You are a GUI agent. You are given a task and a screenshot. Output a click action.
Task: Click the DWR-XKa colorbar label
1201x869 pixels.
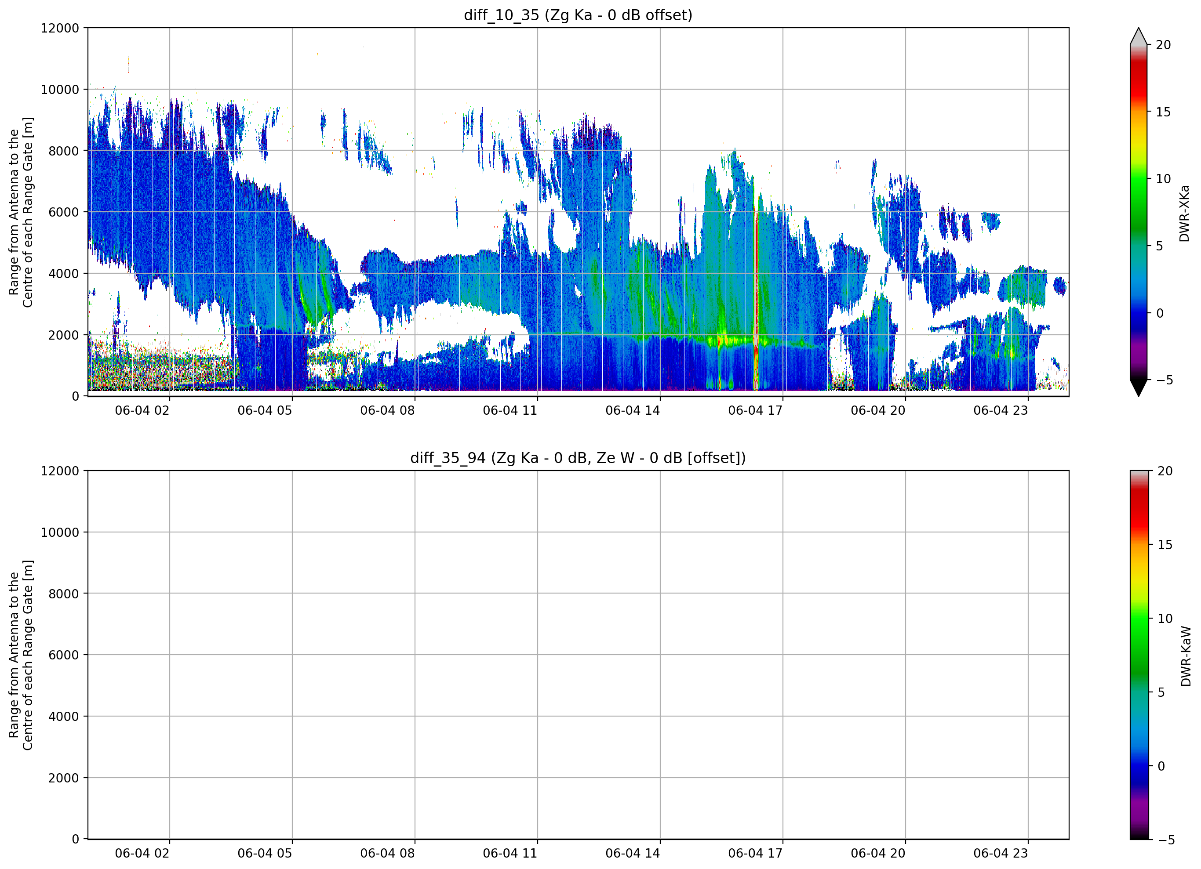(1185, 213)
